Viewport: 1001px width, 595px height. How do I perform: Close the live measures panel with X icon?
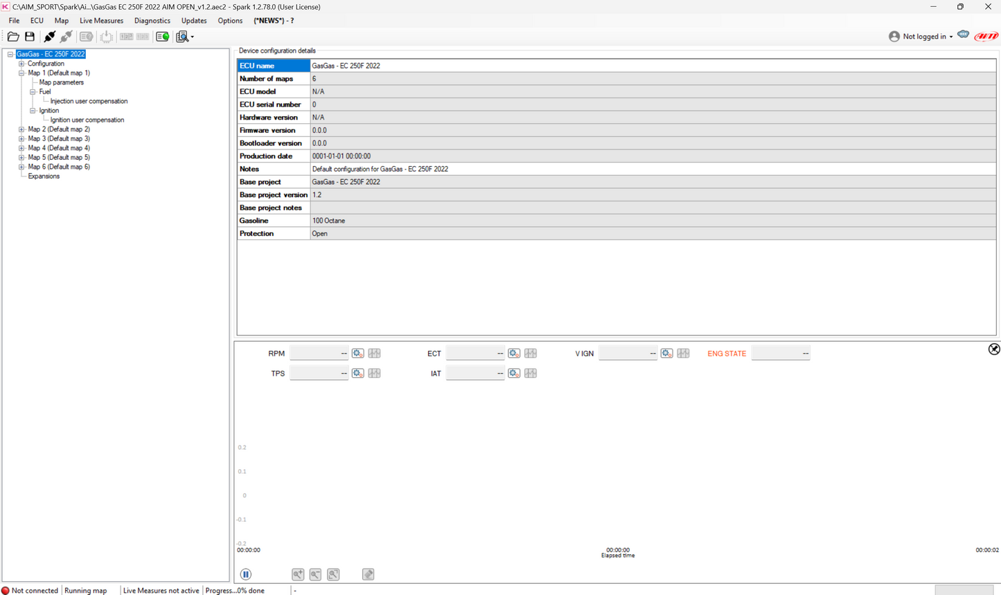point(993,349)
